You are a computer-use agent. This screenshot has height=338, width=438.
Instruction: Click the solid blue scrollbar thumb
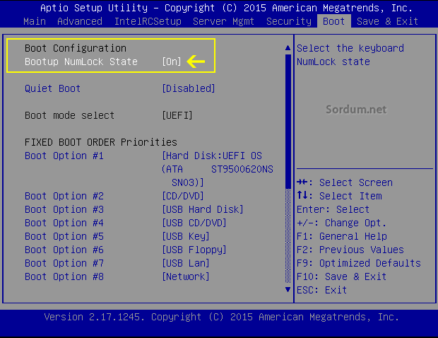(288, 122)
